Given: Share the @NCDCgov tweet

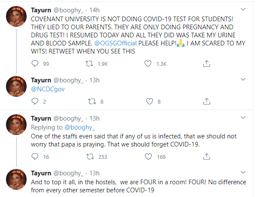Looking at the screenshot, I should (x=206, y=101).
